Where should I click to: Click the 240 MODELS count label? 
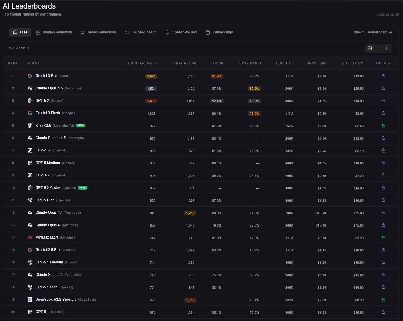pos(19,48)
